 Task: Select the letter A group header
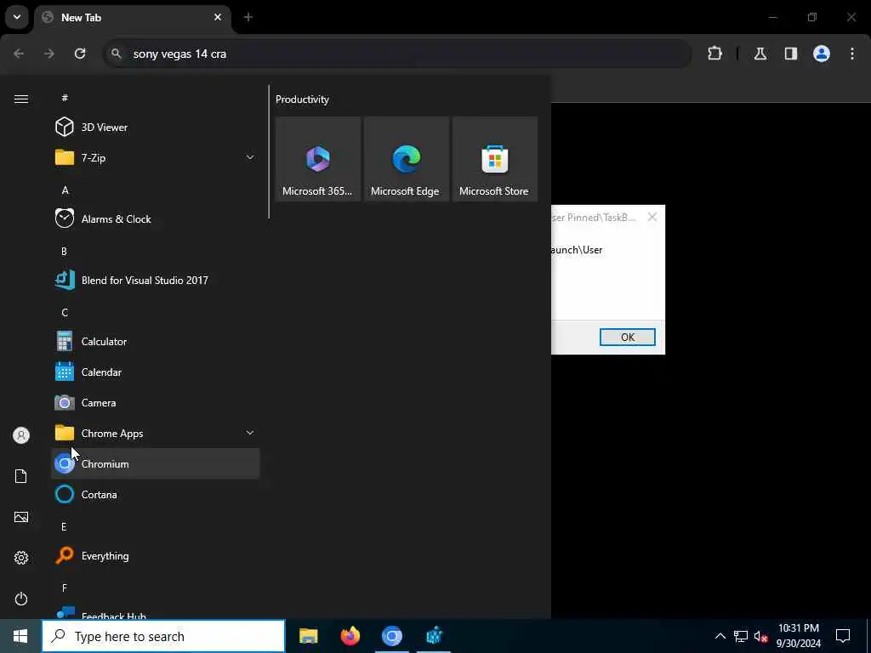[x=65, y=190]
